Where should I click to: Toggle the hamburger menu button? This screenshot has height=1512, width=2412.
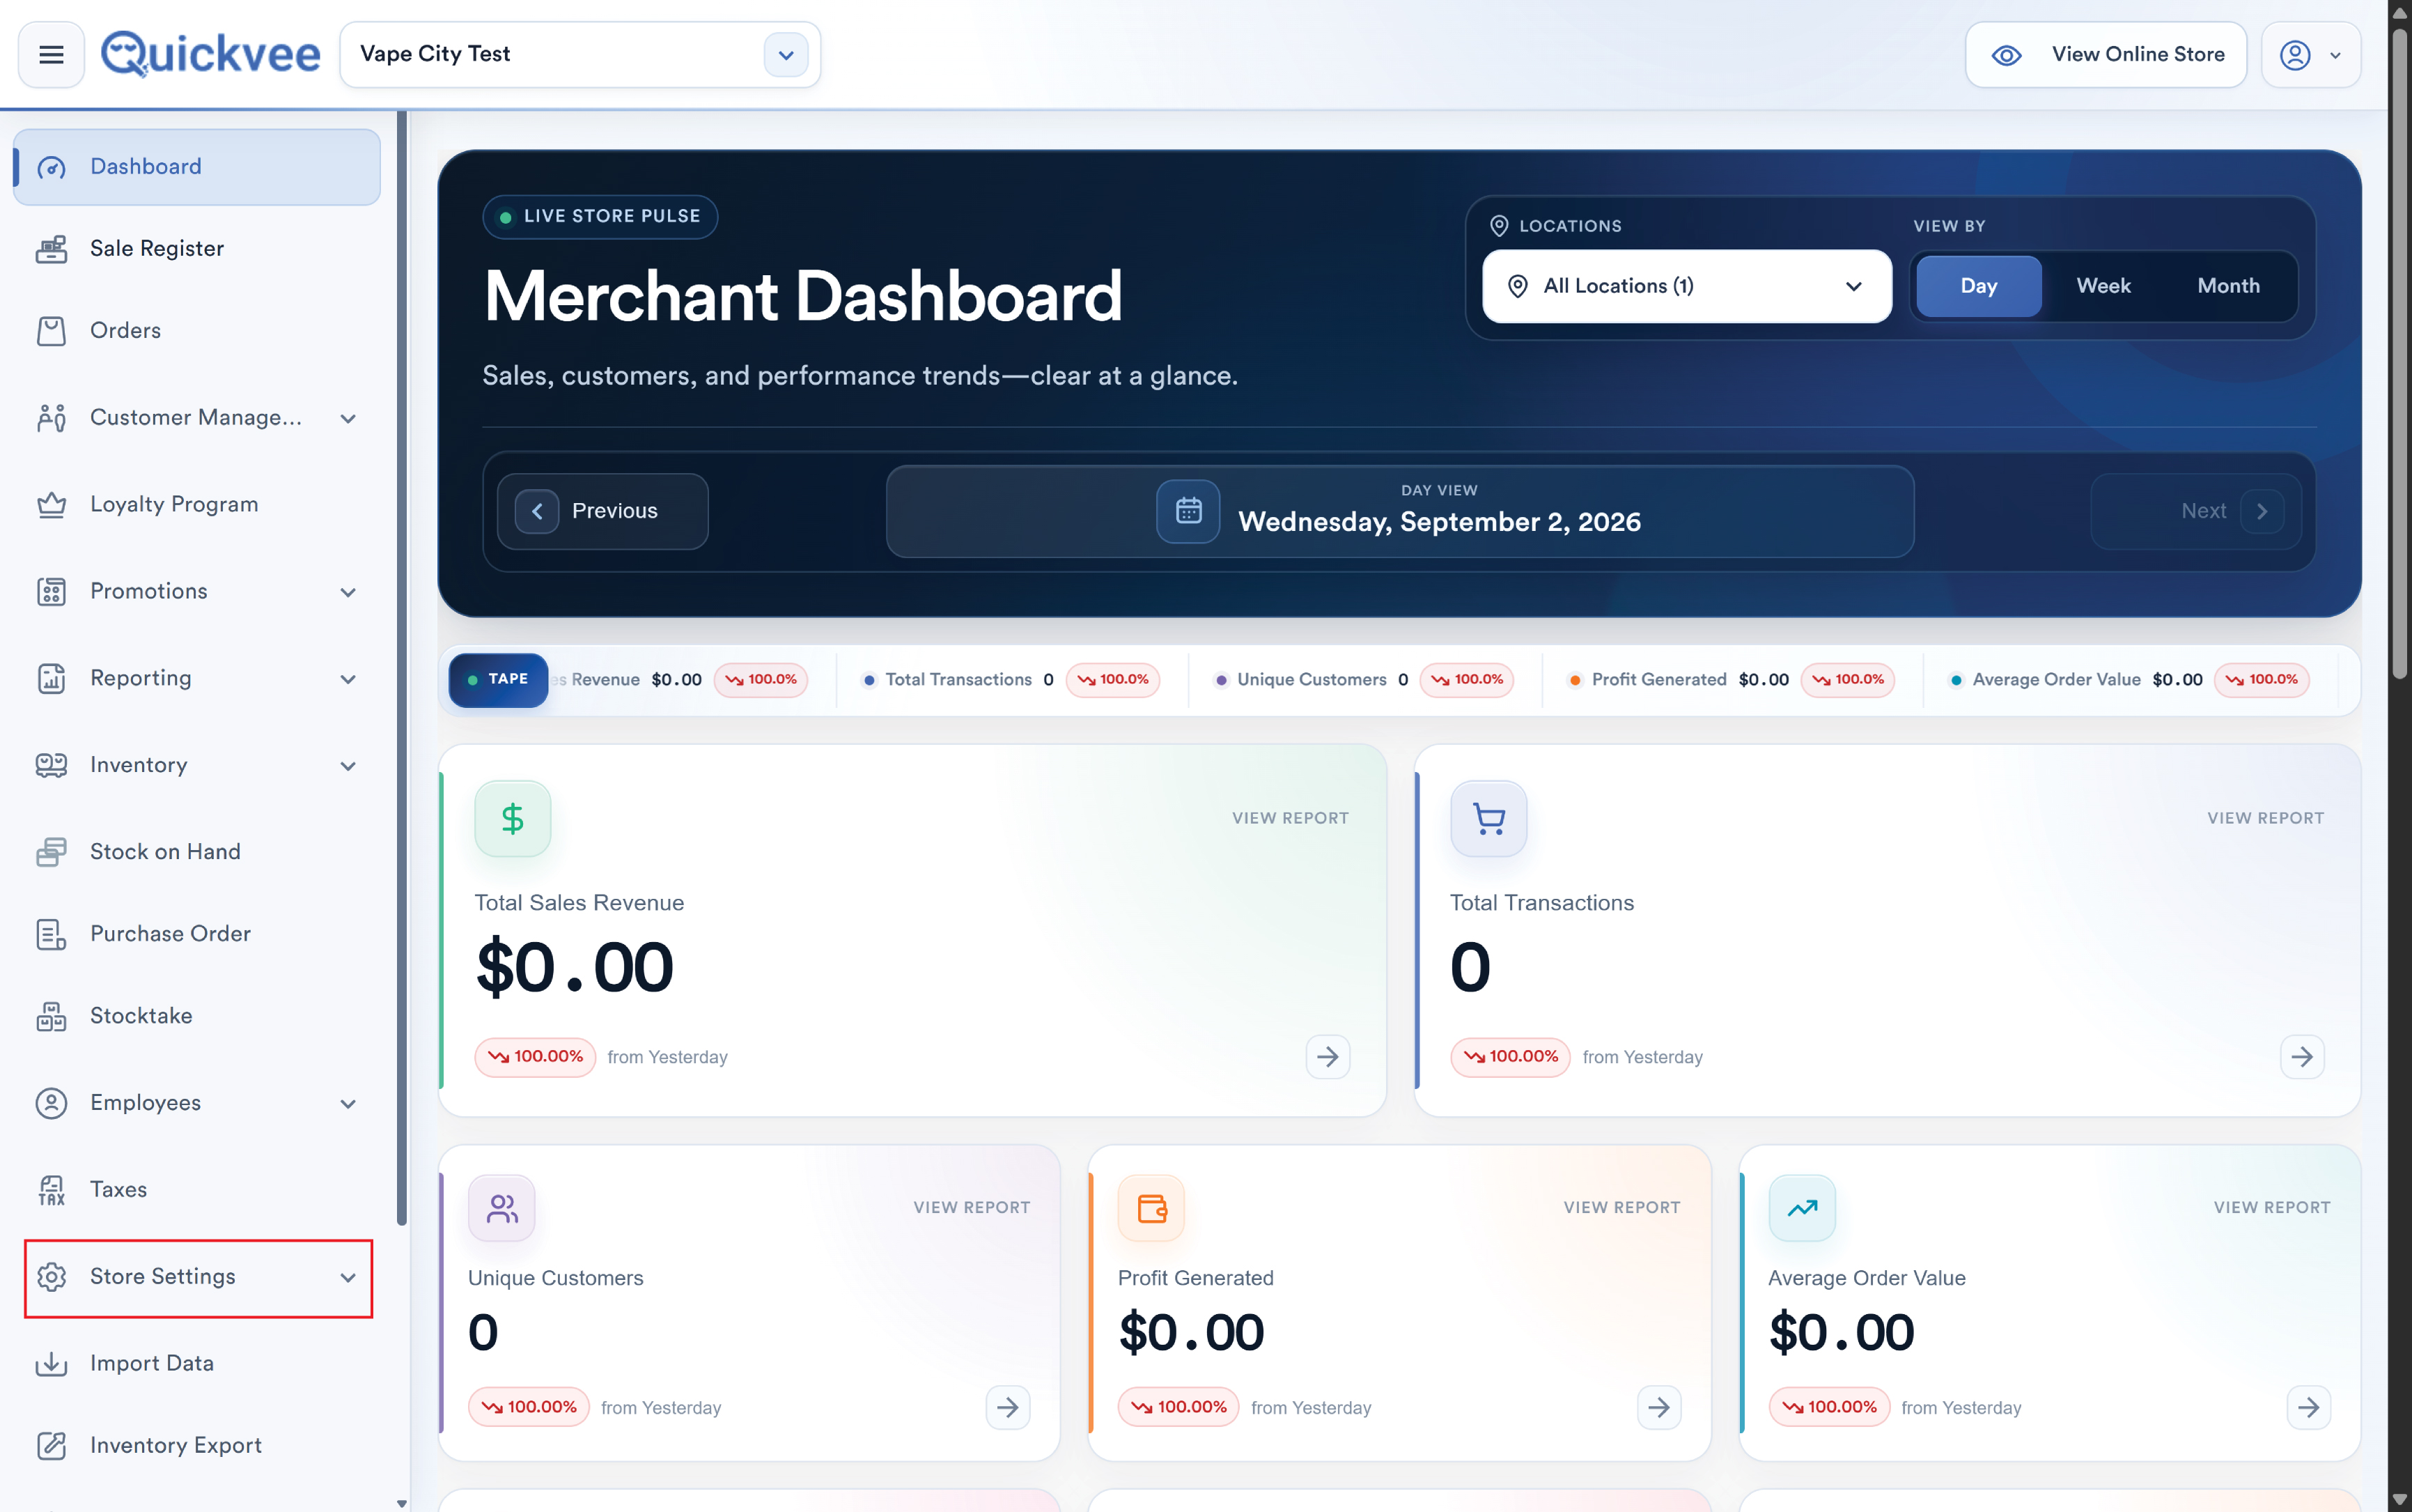point(51,54)
